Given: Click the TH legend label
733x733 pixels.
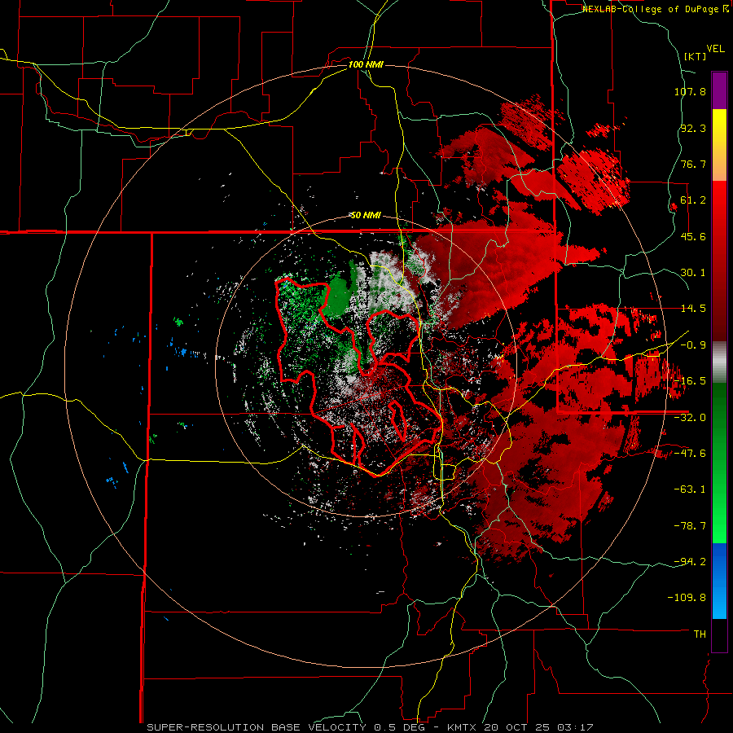Looking at the screenshot, I should pyautogui.click(x=700, y=634).
